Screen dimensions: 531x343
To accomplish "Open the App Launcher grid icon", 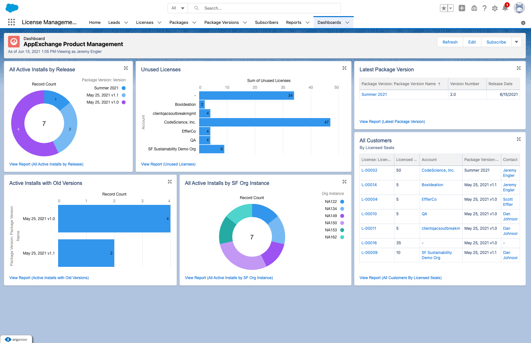I will click(x=11, y=22).
